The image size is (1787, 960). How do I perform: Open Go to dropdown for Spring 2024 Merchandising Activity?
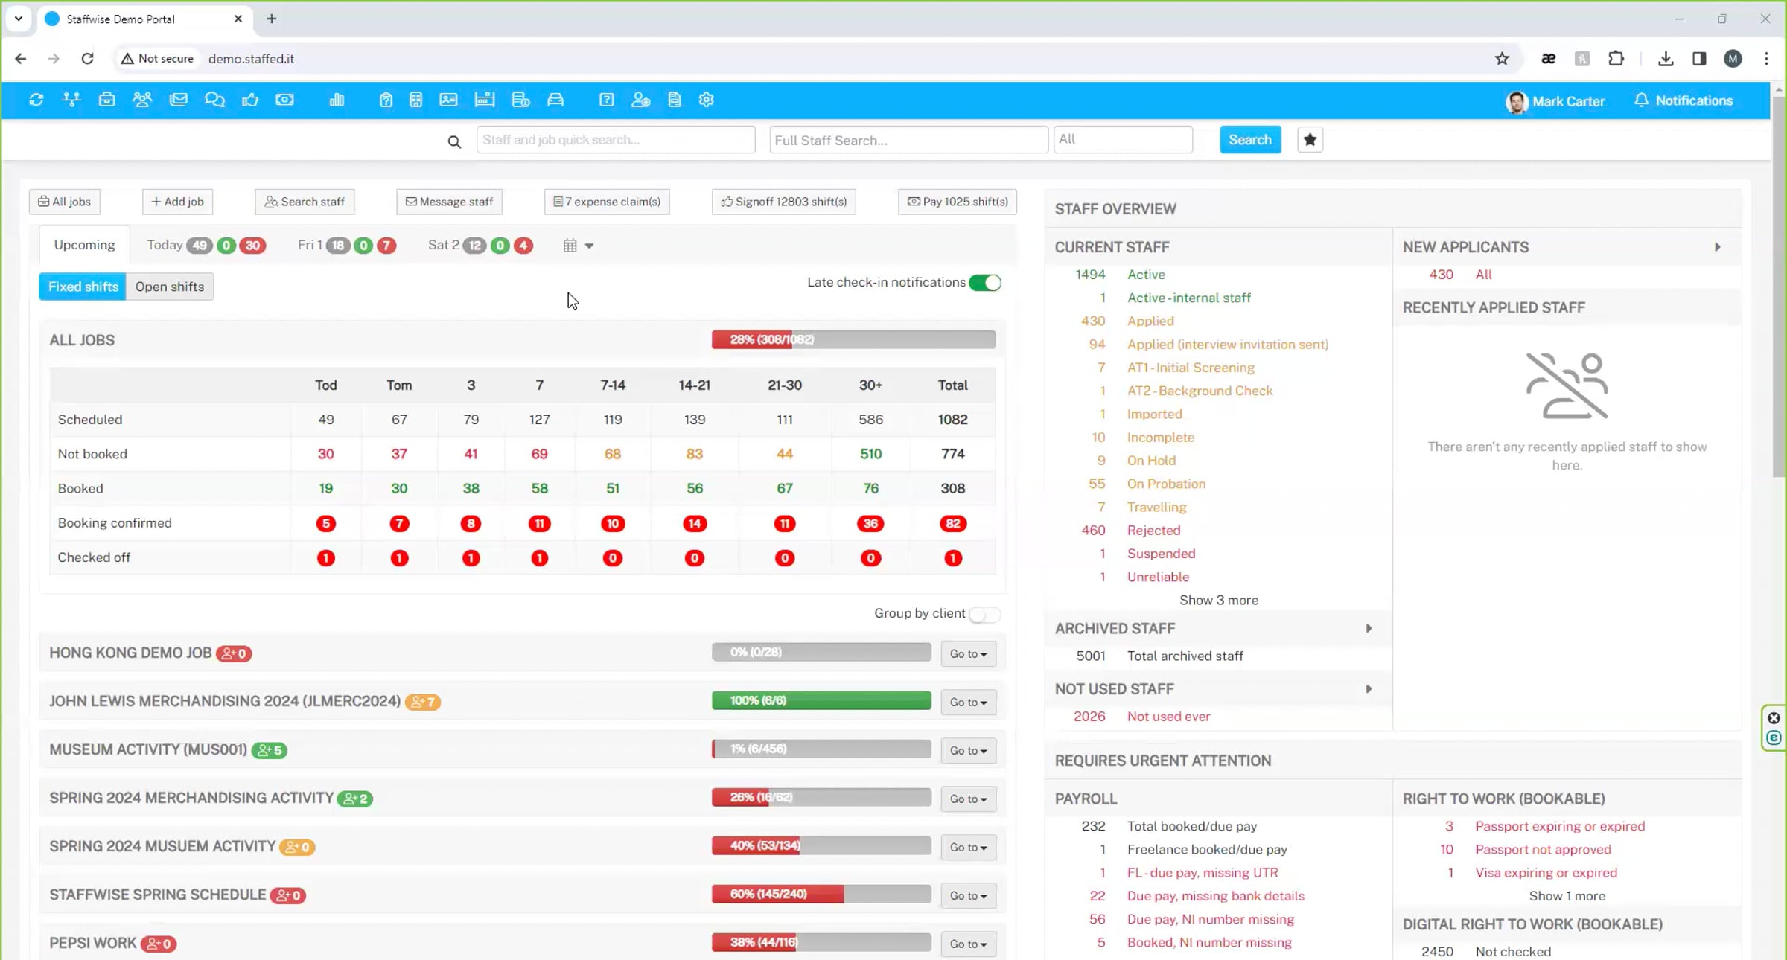[968, 799]
